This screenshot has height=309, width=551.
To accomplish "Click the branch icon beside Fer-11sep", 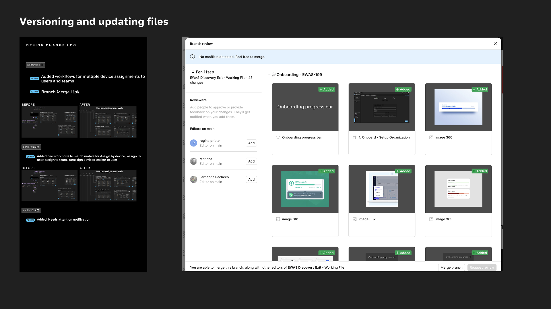I will point(192,72).
